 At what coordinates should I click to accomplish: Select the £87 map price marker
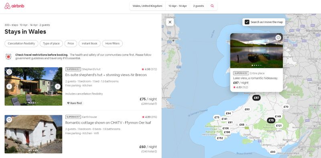pyautogui.click(x=256, y=98)
